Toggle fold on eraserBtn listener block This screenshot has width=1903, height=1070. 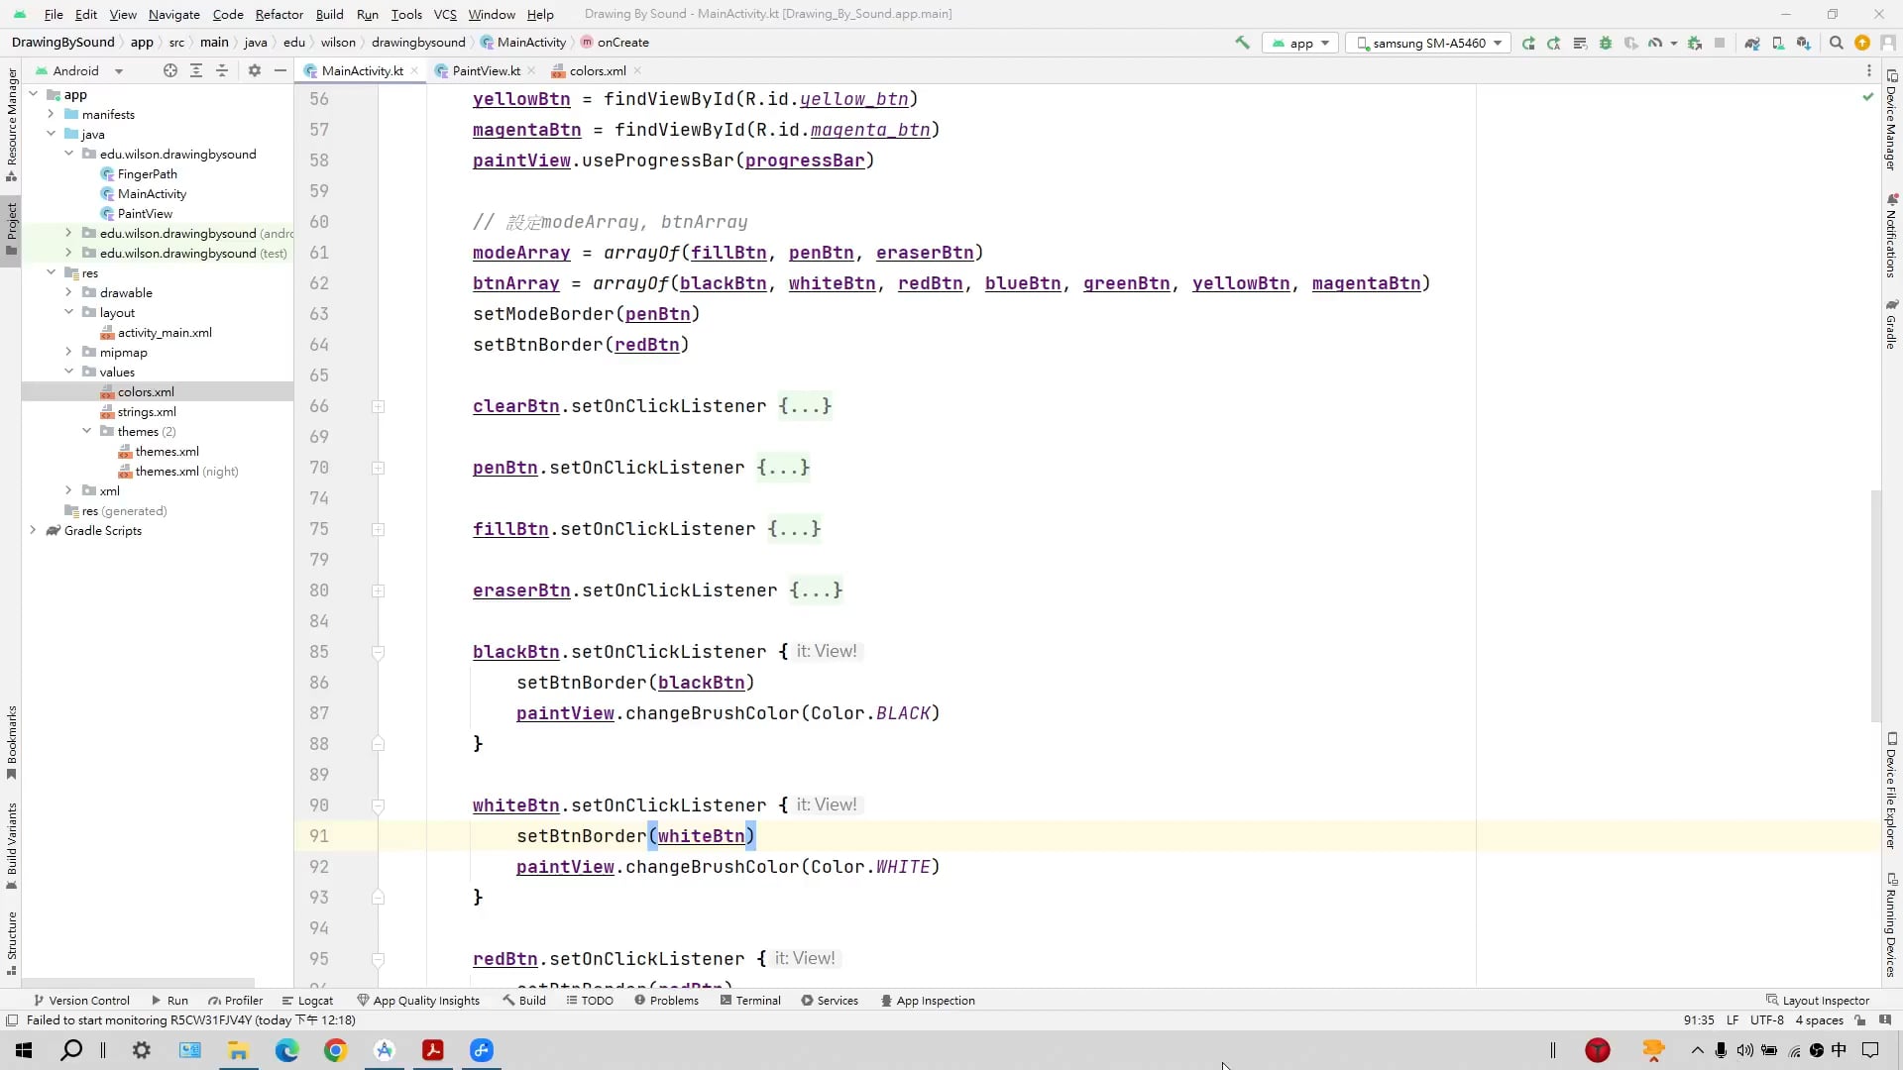[378, 590]
